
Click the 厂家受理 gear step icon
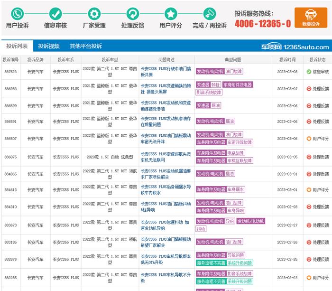click(x=94, y=14)
